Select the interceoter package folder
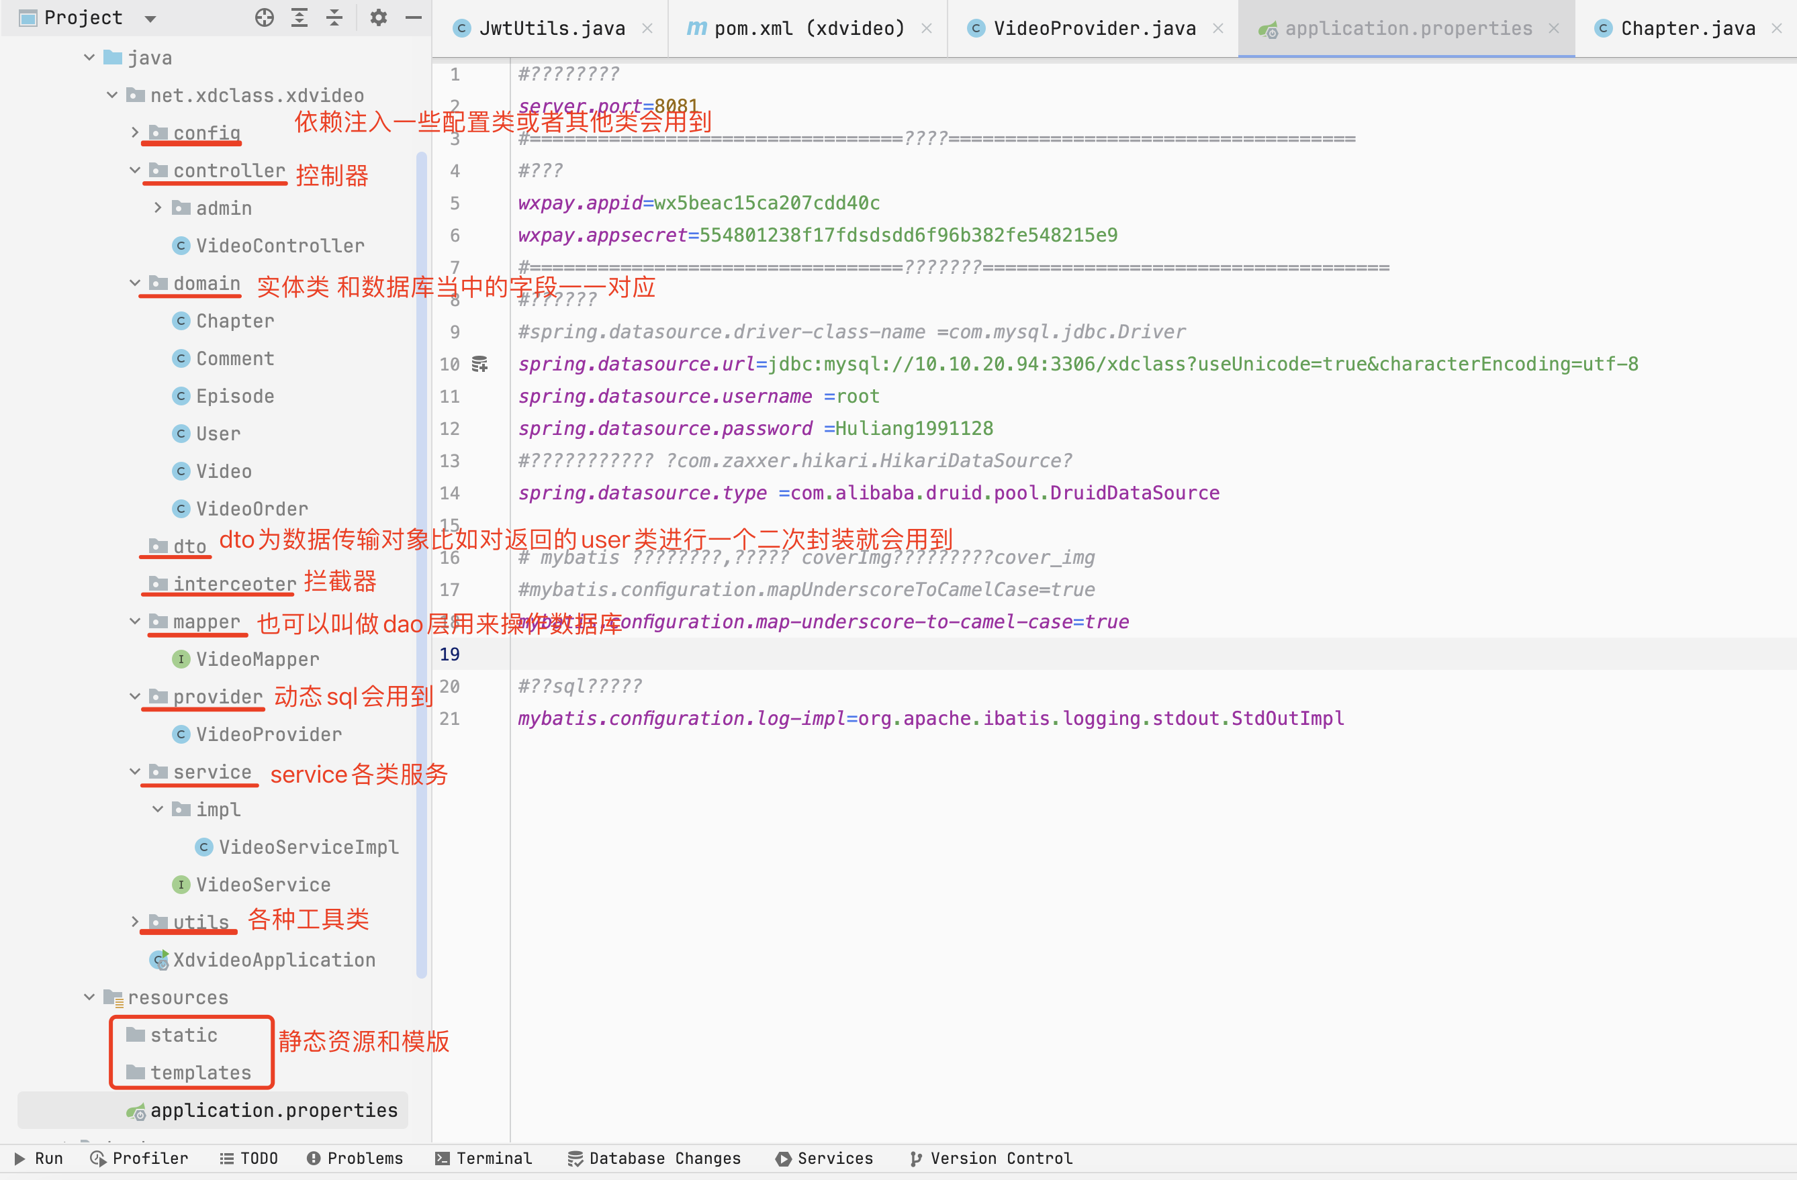 223,584
